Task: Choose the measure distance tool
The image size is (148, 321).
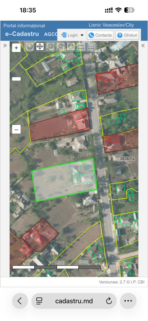Action: 81,47
